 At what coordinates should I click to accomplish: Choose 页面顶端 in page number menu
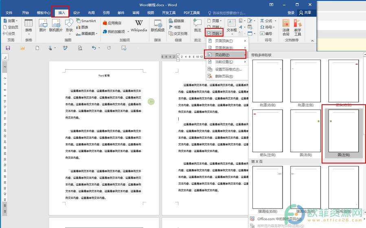[224, 41]
